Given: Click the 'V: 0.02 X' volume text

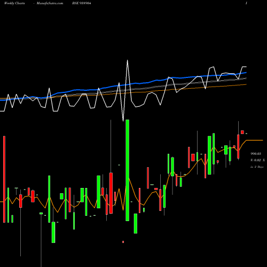Looking at the screenshot, I should [257, 160].
